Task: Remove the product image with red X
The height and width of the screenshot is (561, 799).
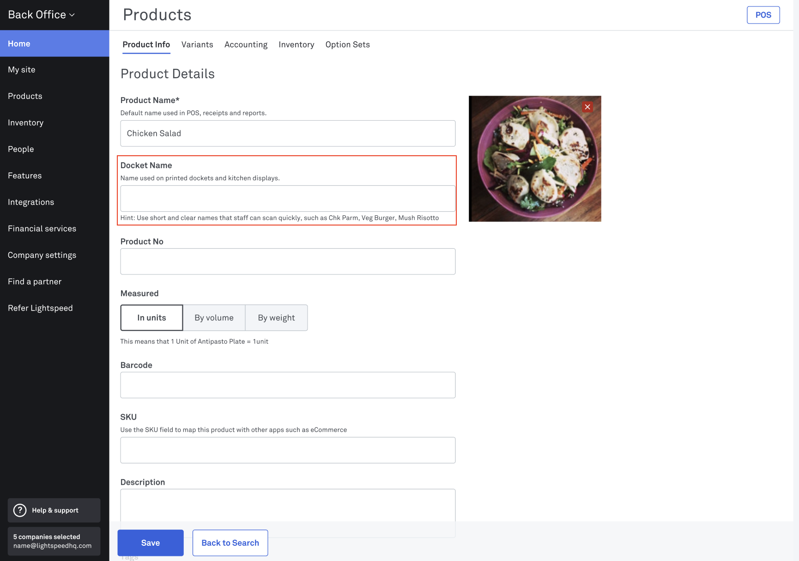Action: click(587, 107)
